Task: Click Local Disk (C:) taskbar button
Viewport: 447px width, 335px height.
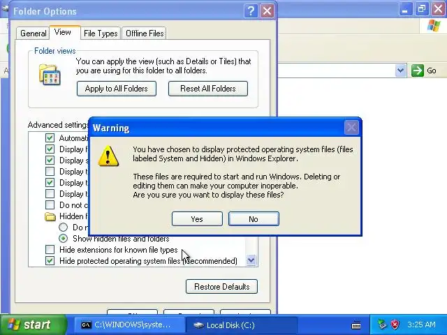Action: point(241,325)
